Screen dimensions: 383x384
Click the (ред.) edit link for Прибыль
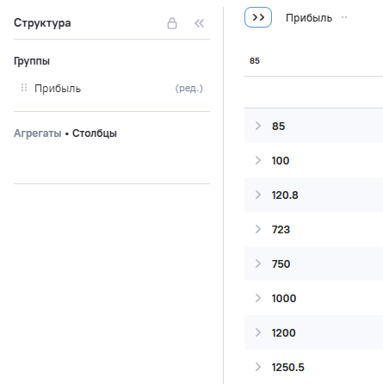click(x=188, y=88)
